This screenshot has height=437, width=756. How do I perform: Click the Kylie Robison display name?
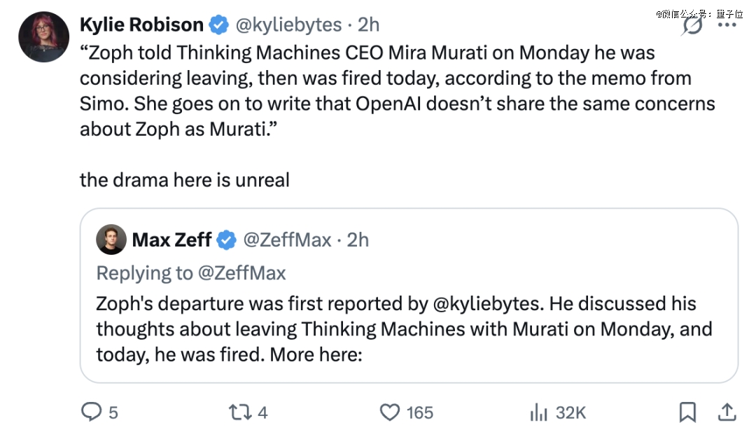click(141, 25)
